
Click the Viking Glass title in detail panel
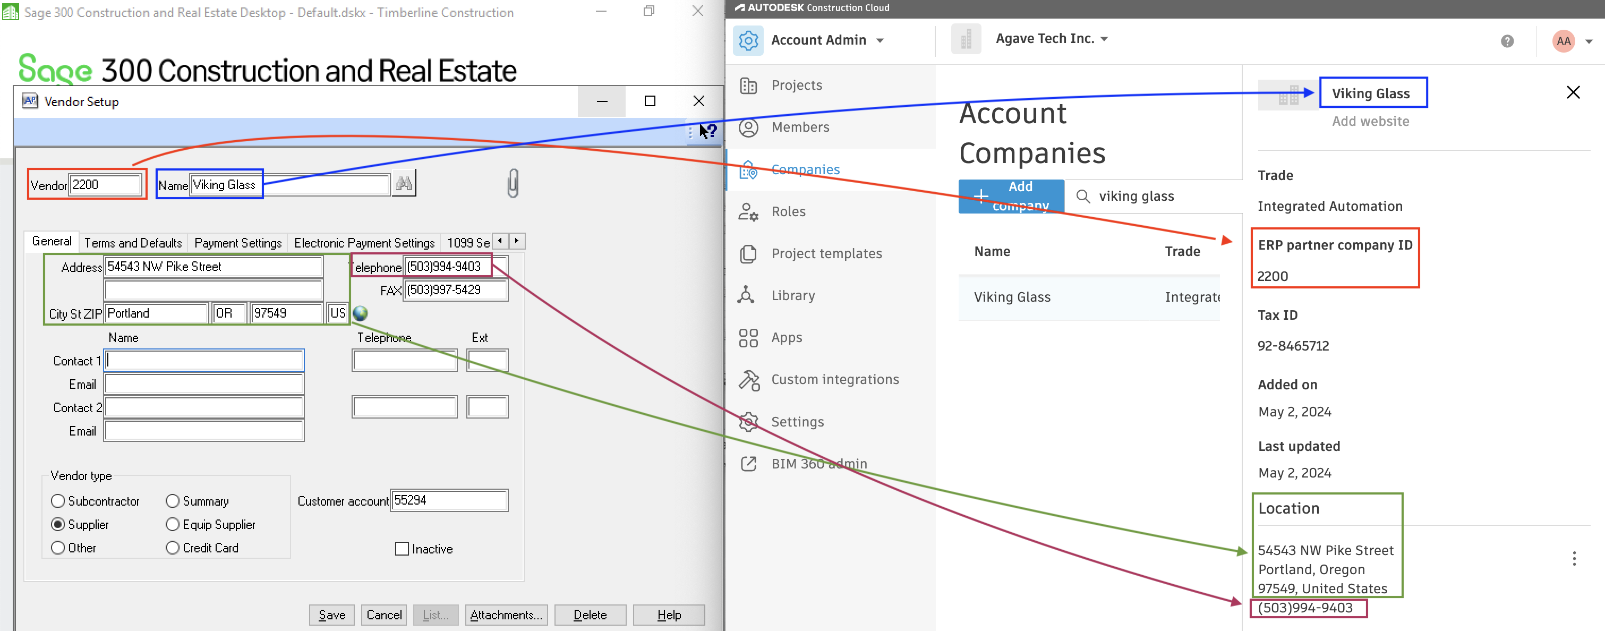[1370, 93]
